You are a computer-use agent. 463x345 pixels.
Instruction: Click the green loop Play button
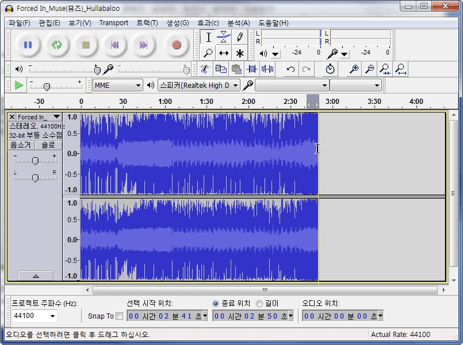[x=57, y=45]
